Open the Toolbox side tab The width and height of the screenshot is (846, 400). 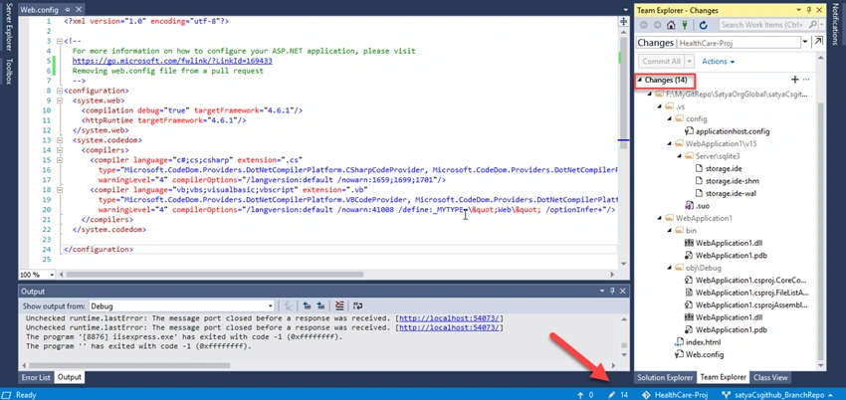(8, 72)
